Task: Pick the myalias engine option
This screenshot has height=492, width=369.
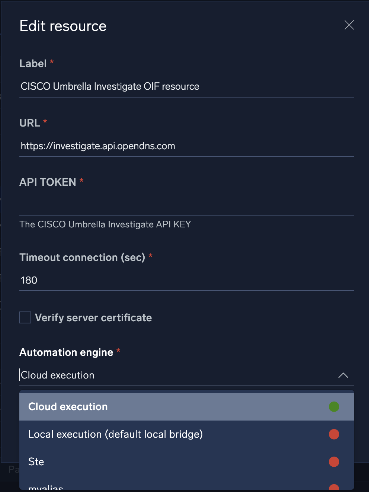Action: pyautogui.click(x=46, y=487)
